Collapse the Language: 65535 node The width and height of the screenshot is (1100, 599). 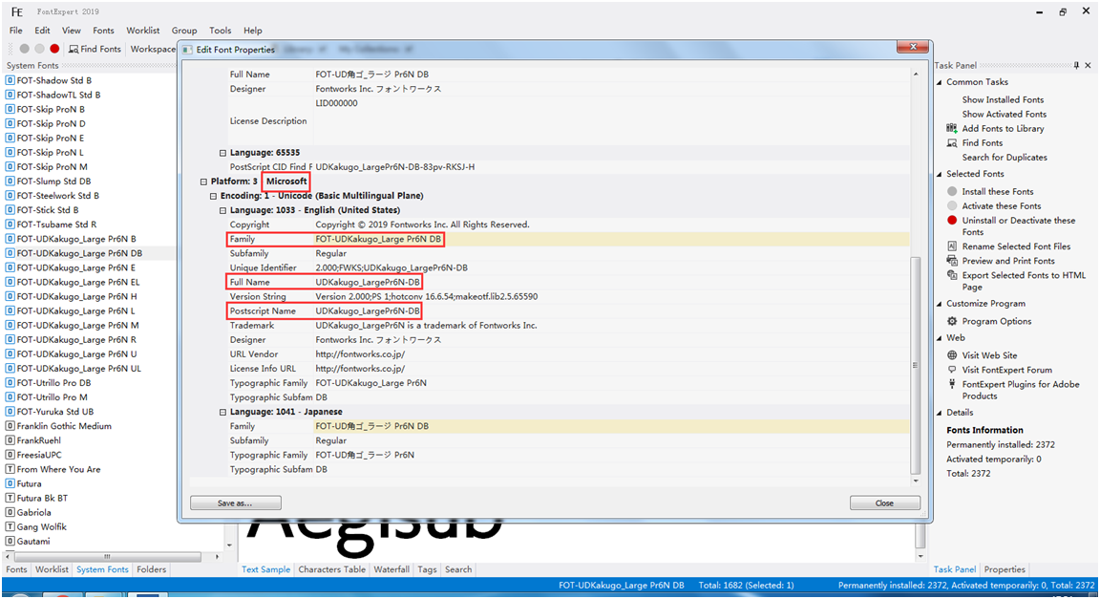[x=222, y=153]
